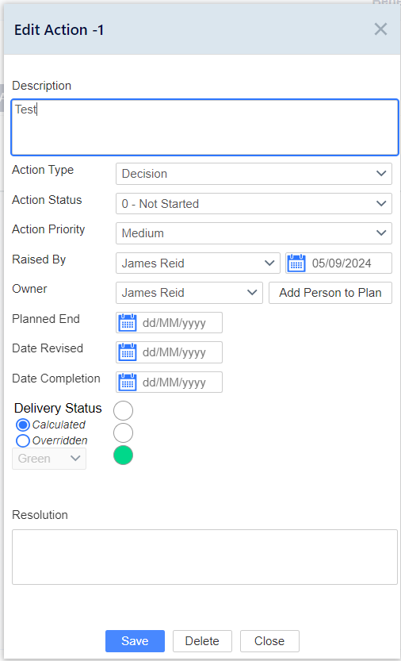The image size is (401, 661).
Task: Open the Green delivery status dropdown
Action: pos(49,459)
